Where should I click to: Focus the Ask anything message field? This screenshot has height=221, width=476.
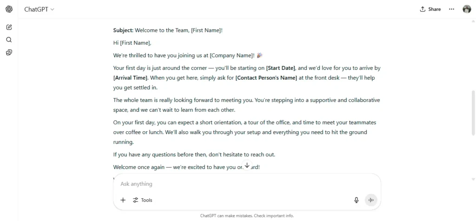pos(247,184)
